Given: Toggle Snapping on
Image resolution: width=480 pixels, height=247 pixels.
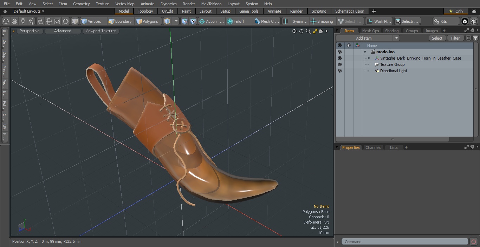Looking at the screenshot, I should (322, 21).
